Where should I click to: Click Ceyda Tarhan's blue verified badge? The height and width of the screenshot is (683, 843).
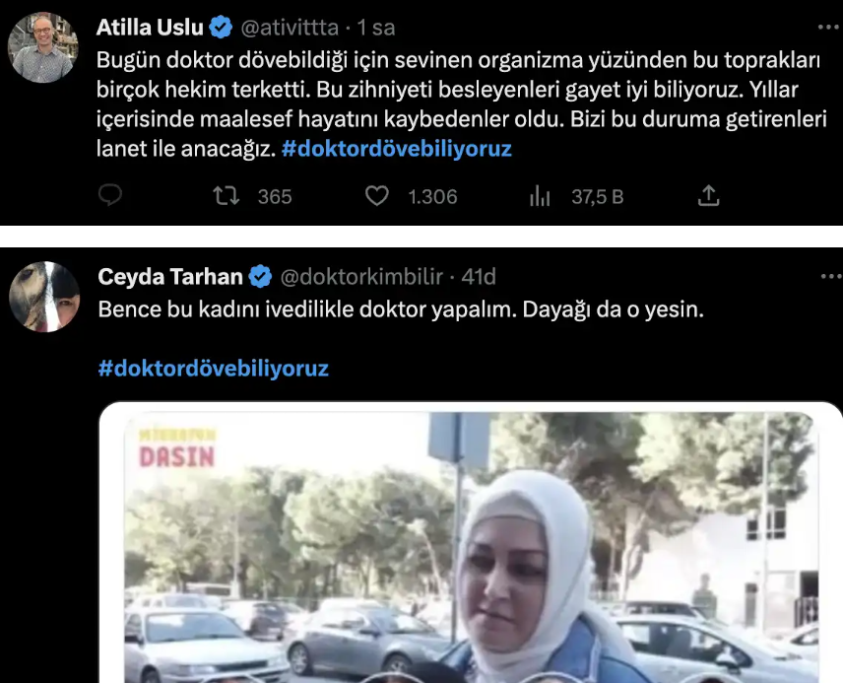(x=261, y=277)
